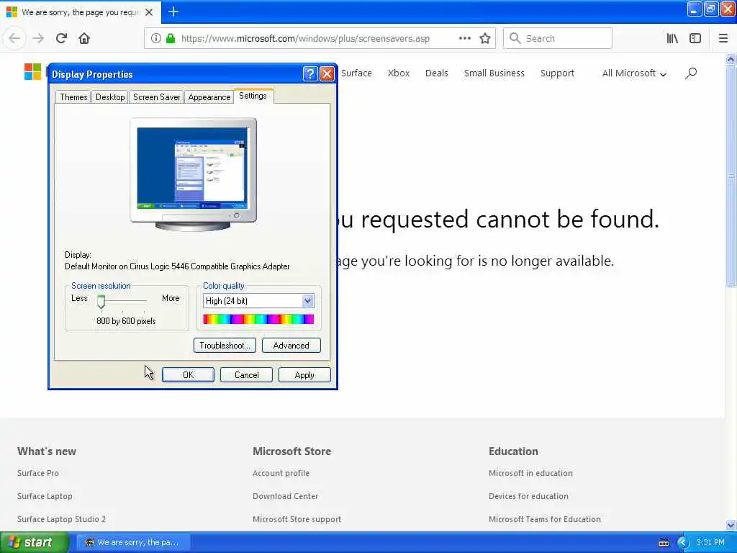Switch to the Desktop tab

coord(110,97)
